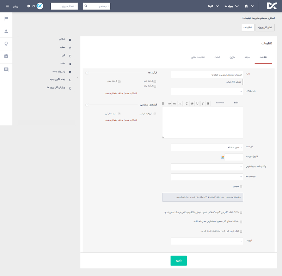This screenshot has width=282, height=276.
Task: Toggle the تاریخ سفارشی checkbox
Action: (155, 114)
